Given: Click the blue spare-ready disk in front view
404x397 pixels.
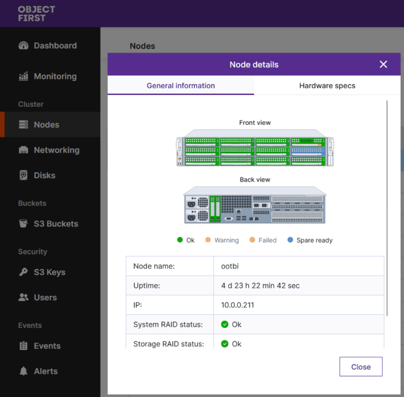Looking at the screenshot, I should pos(308,152).
